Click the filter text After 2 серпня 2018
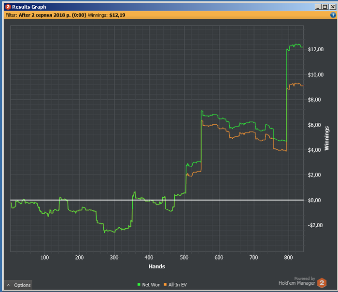 tap(52, 15)
